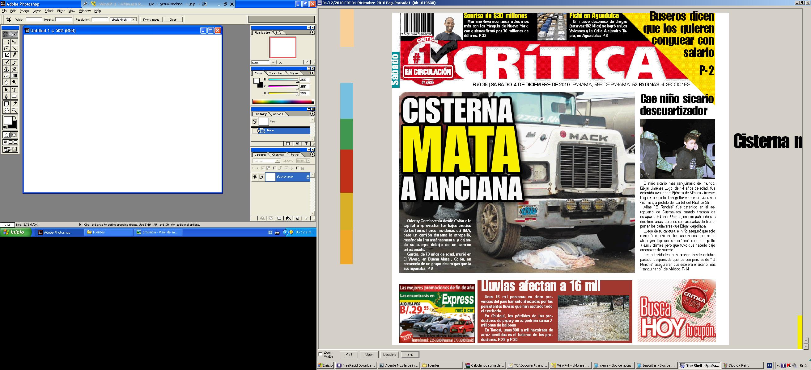This screenshot has height=370, width=811.
Task: Click the Open button in viewer
Action: coord(369,355)
